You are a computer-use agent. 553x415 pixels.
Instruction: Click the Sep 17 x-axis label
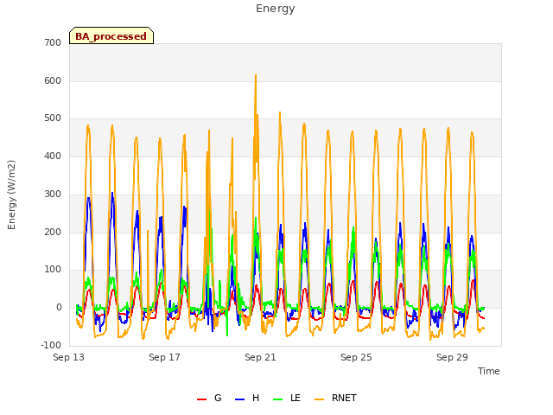[164, 357]
